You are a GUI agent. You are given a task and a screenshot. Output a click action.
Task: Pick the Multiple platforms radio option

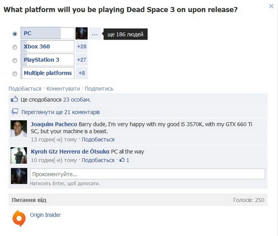pyautogui.click(x=15, y=73)
